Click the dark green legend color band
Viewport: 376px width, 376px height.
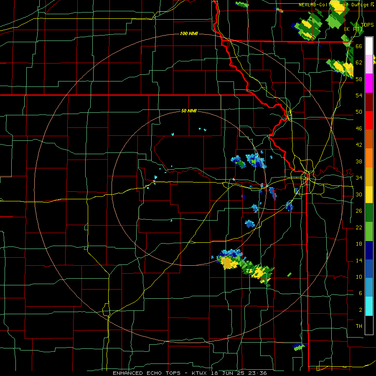(369, 213)
